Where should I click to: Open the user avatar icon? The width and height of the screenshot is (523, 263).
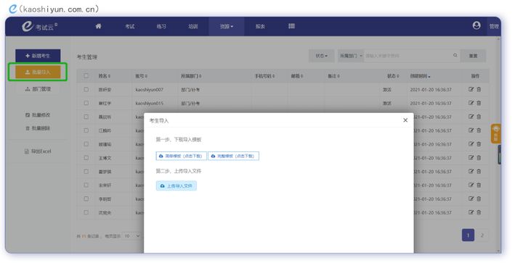[x=477, y=25]
